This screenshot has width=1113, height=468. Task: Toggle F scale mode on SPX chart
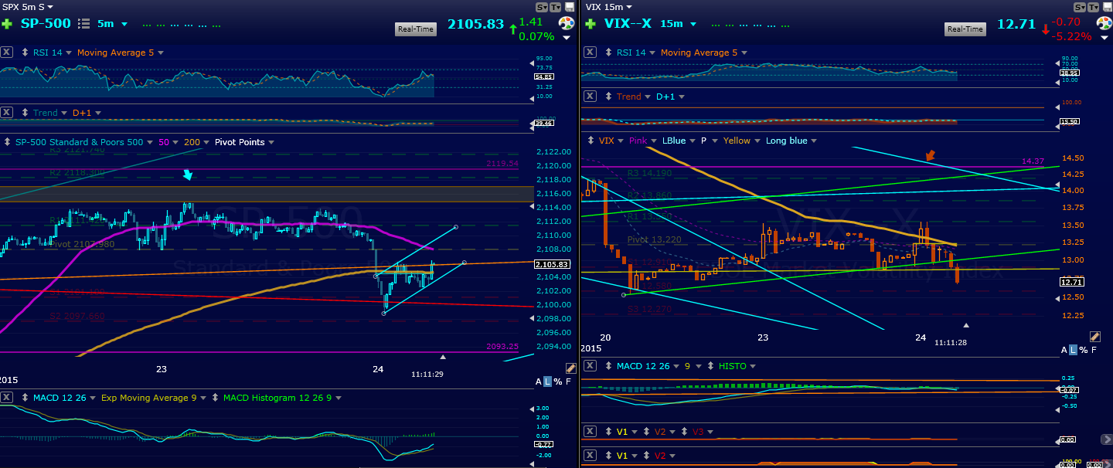tap(568, 382)
